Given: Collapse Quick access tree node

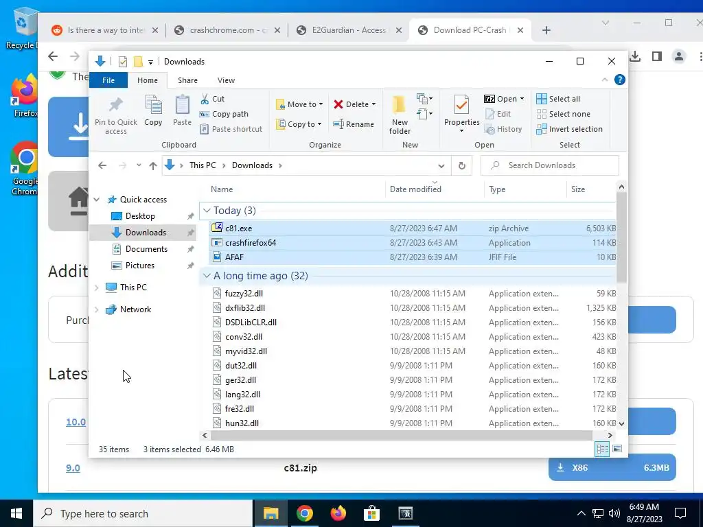Looking at the screenshot, I should pos(96,200).
